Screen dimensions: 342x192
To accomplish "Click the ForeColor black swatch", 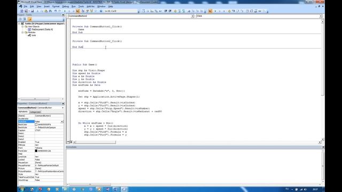I will tap(36, 150).
